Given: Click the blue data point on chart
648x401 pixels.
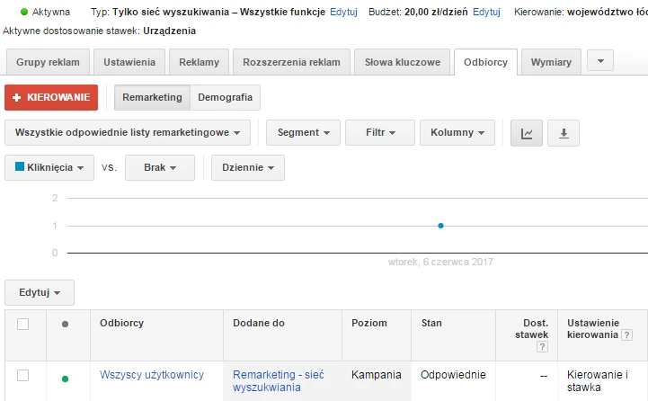Looking at the screenshot, I should (440, 226).
